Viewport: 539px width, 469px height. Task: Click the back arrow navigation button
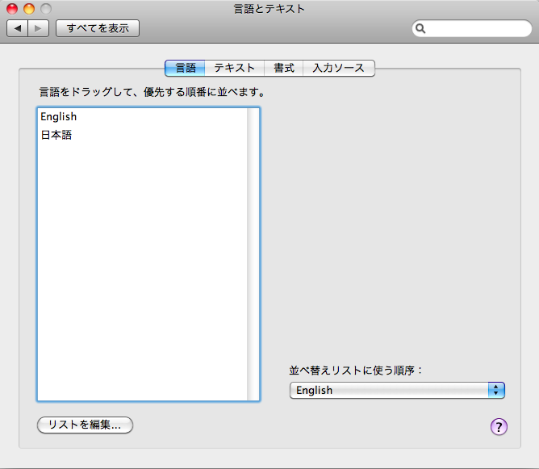coord(18,28)
